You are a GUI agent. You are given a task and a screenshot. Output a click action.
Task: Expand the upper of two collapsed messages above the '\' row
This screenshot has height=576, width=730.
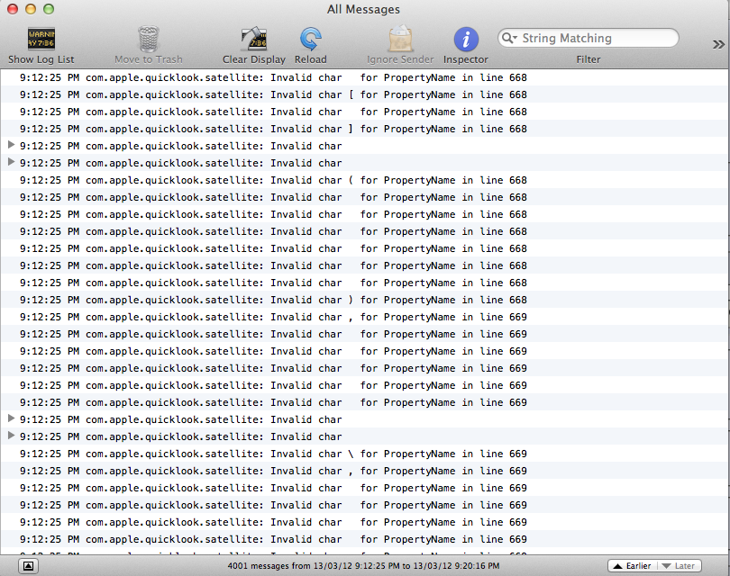coord(12,418)
